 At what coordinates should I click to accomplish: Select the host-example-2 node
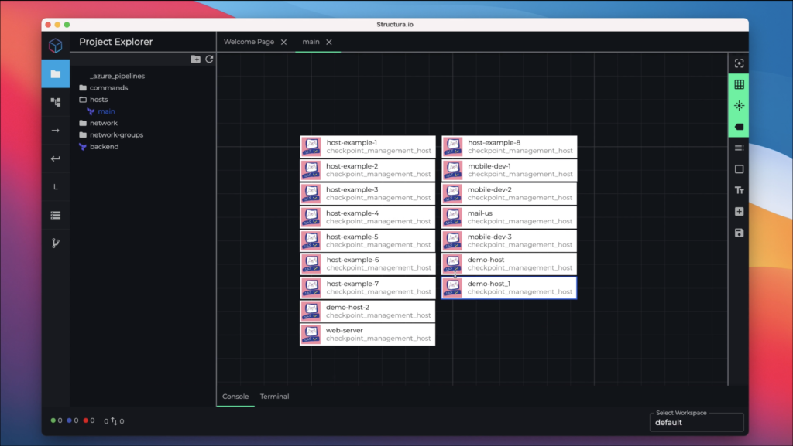(x=368, y=170)
